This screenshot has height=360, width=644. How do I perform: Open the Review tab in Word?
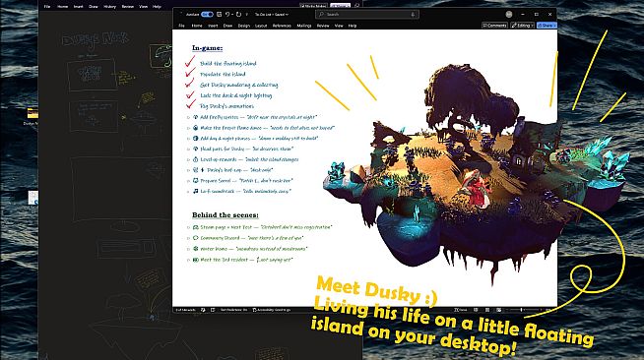pos(323,26)
